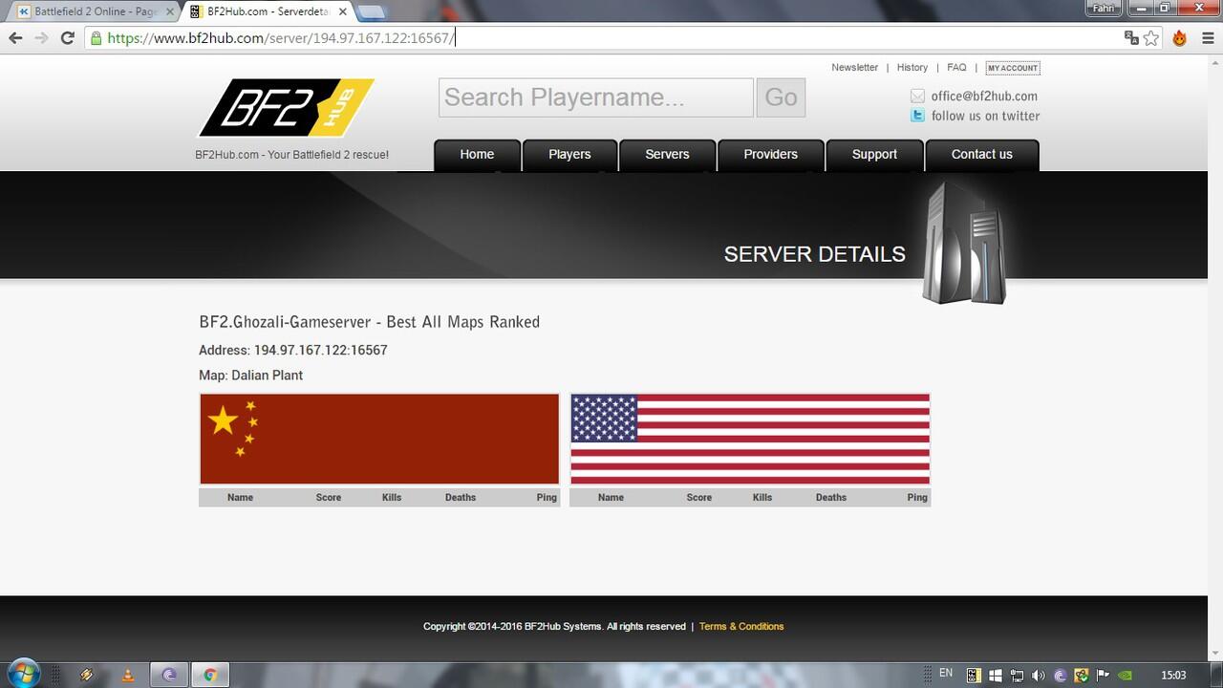Click the Search Playername input field
The image size is (1223, 688).
596,97
